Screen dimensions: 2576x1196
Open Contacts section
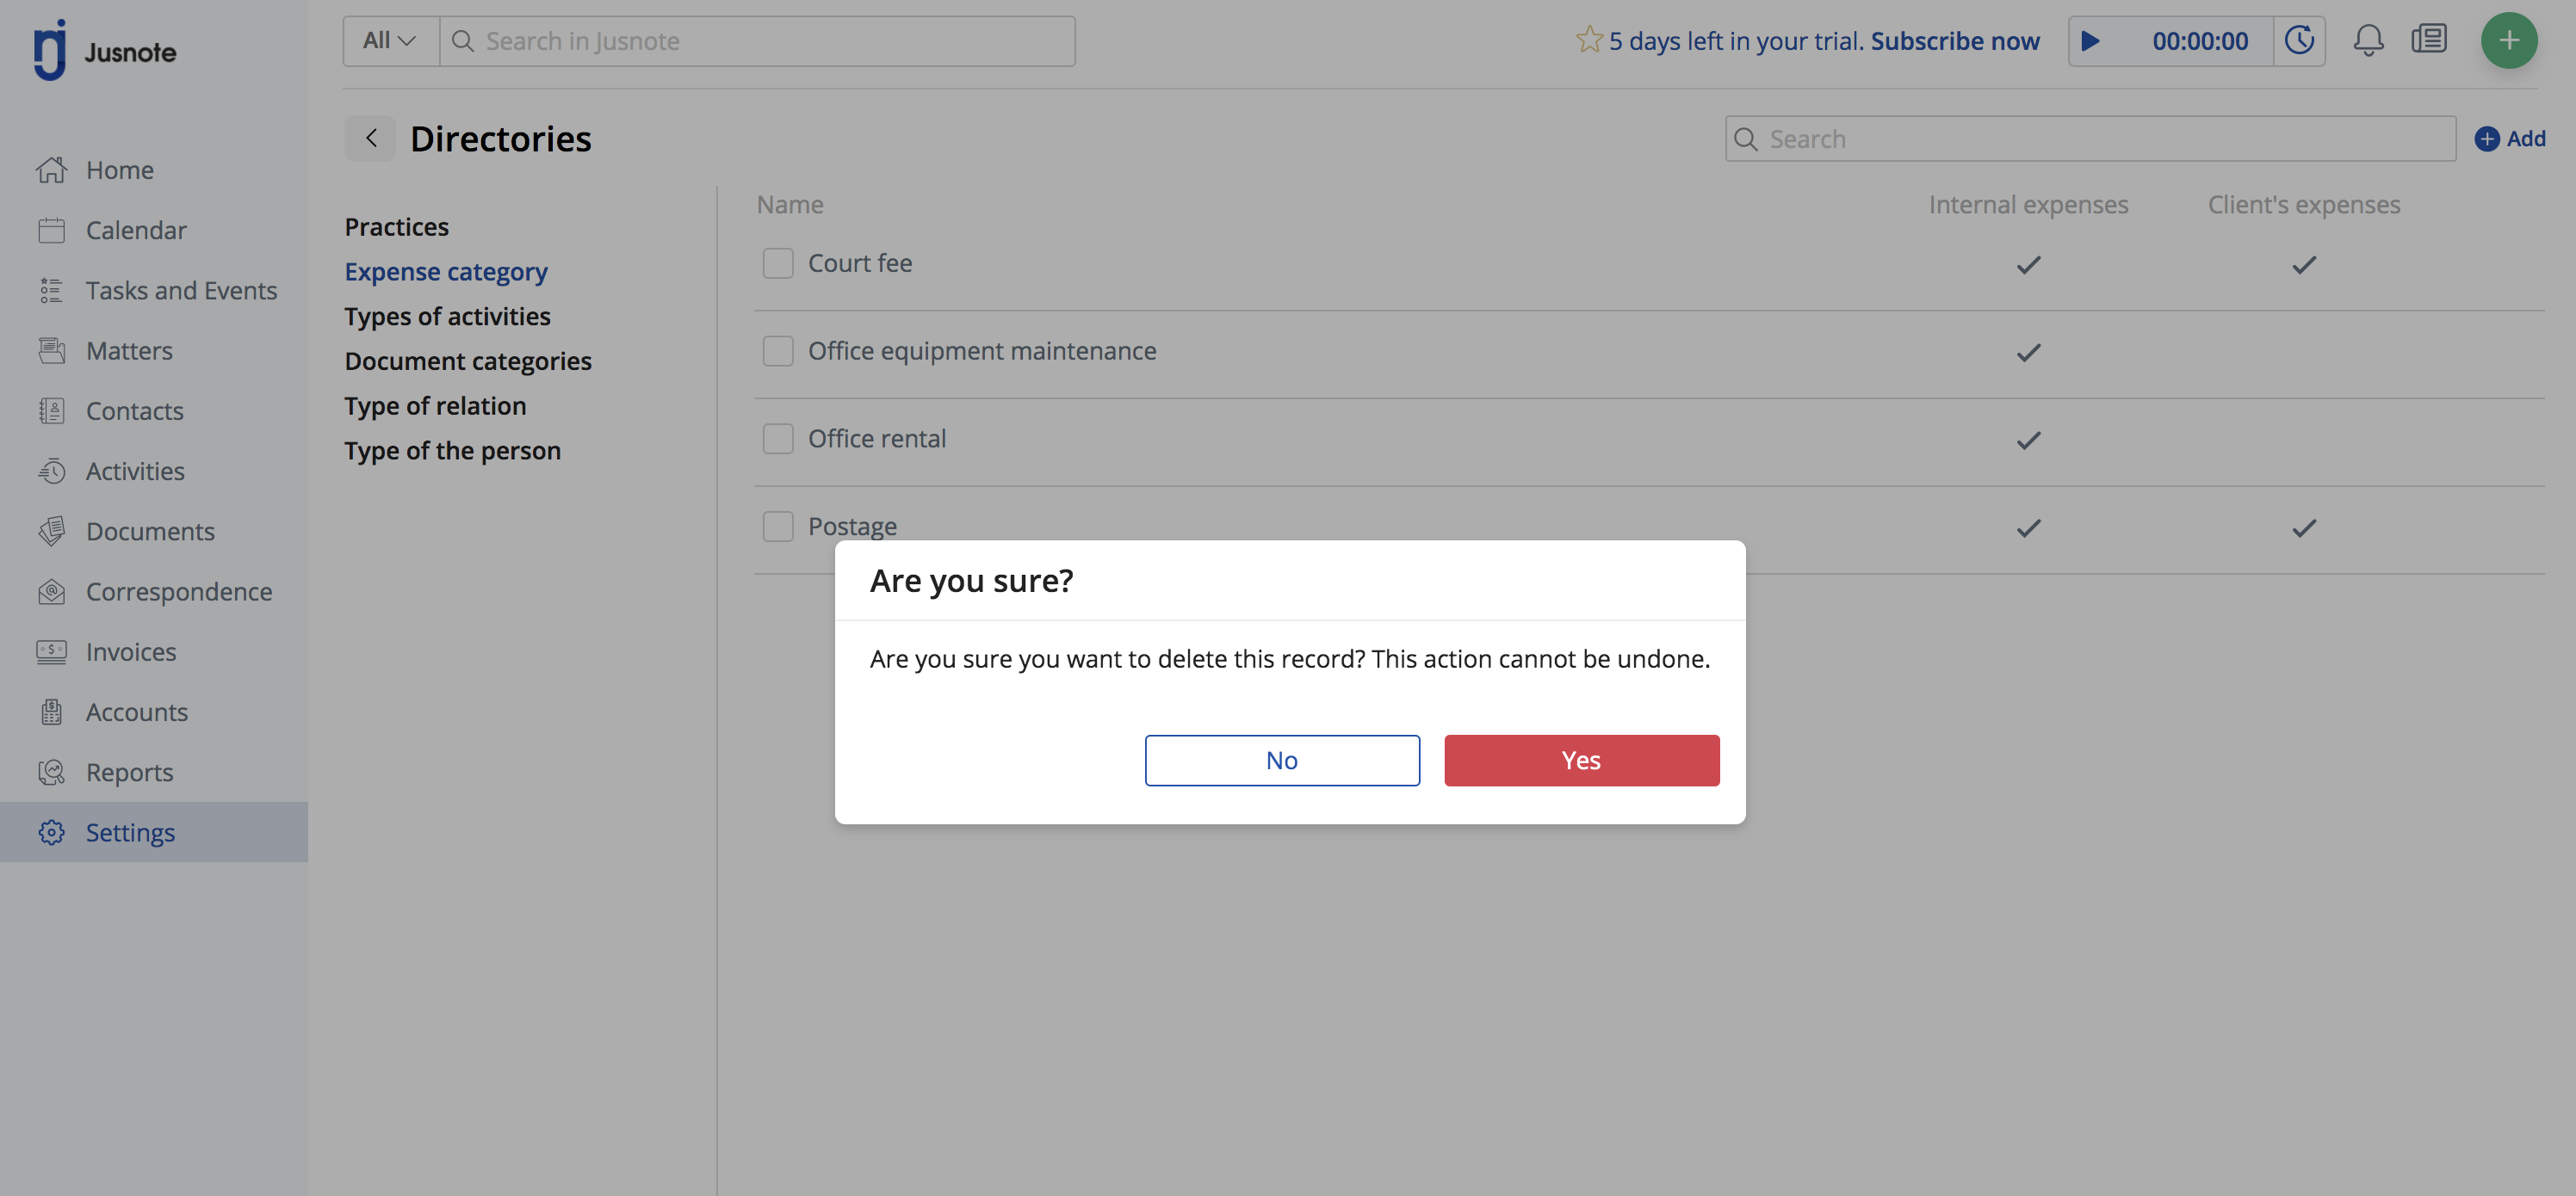point(134,410)
